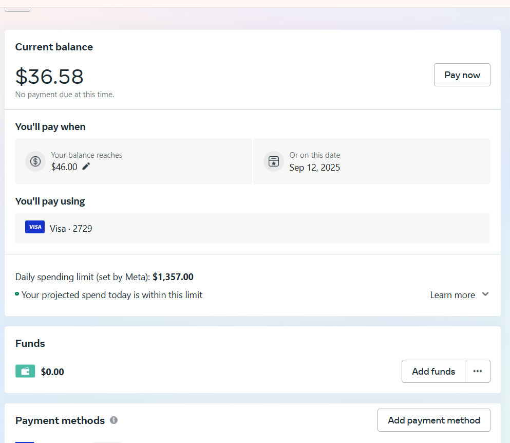Click the green wallet Funds icon
The width and height of the screenshot is (510, 443).
point(25,371)
